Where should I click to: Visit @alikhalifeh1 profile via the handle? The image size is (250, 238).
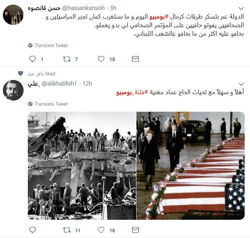pyautogui.click(x=59, y=83)
